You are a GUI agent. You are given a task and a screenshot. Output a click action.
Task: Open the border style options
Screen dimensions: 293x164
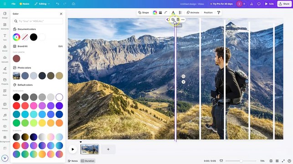[160, 12]
